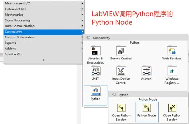This screenshot has height=124, width=189.
Task: Expand the Measurement I/O submenu arrow
Action: 82,3
